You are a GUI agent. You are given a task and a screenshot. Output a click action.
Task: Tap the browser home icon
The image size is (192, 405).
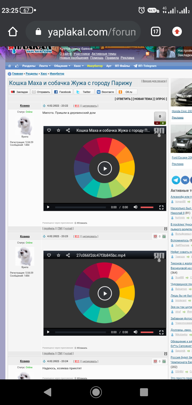[13, 32]
